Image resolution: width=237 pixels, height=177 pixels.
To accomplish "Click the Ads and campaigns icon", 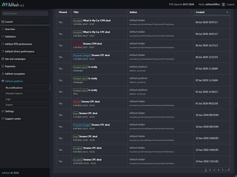I will coord(3,59).
